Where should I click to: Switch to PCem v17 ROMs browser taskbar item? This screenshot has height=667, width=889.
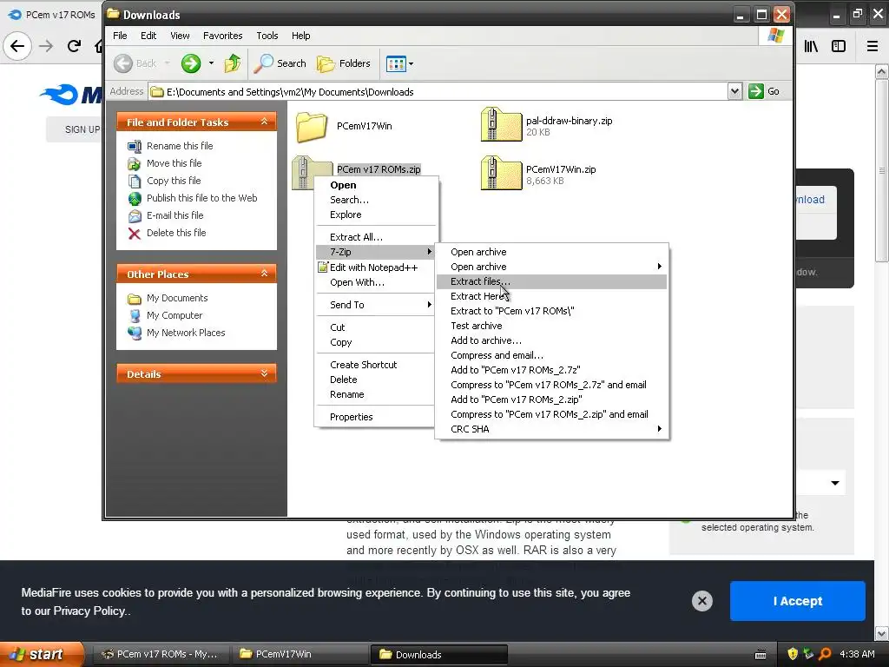coord(161,655)
